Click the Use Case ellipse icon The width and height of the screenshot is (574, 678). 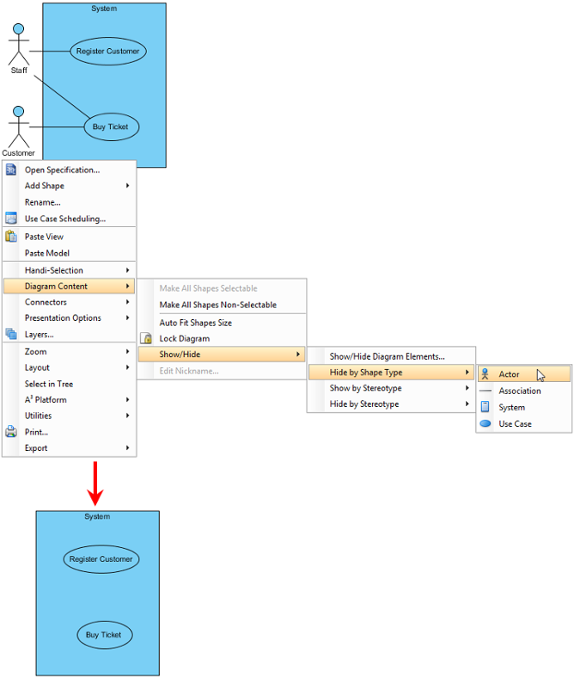point(485,423)
